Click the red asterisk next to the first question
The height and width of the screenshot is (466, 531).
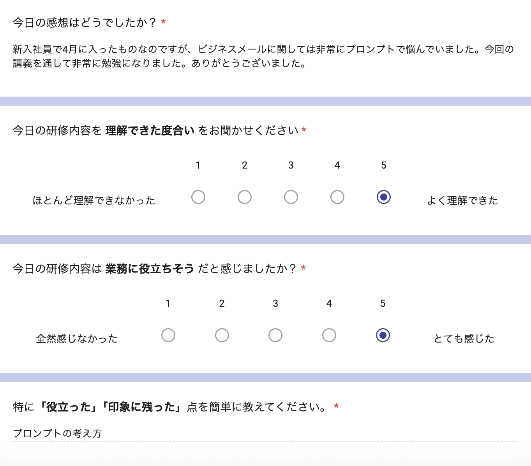163,22
